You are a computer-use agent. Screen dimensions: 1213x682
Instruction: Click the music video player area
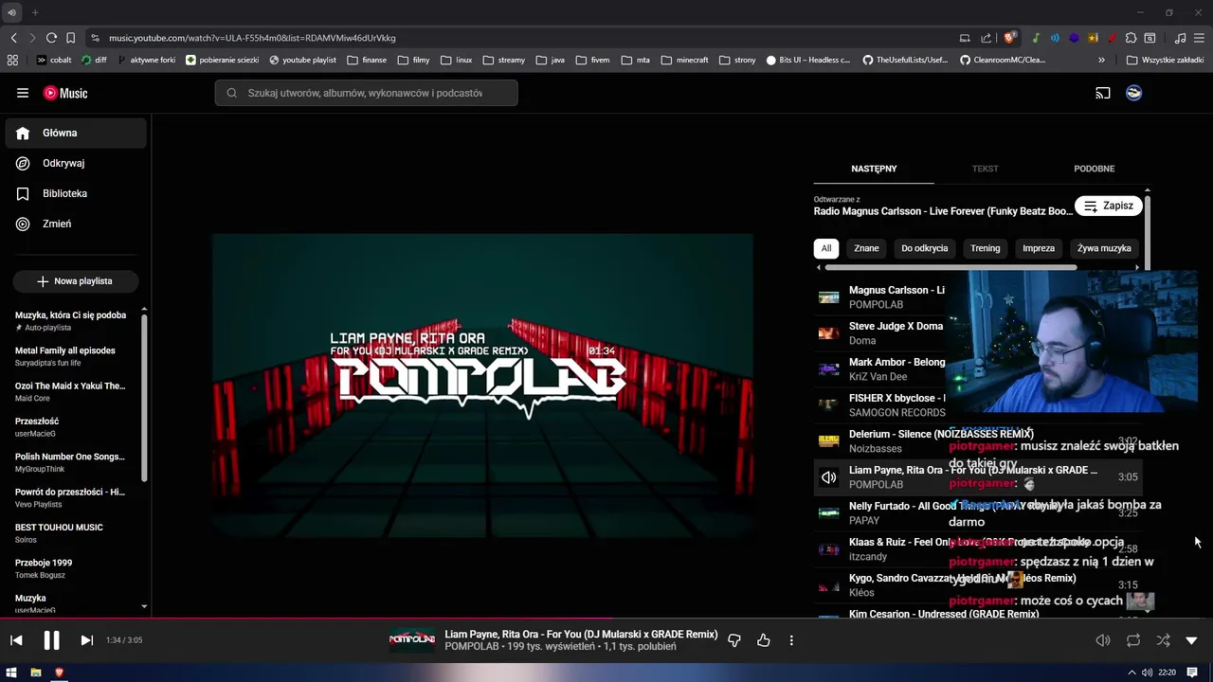coord(483,386)
